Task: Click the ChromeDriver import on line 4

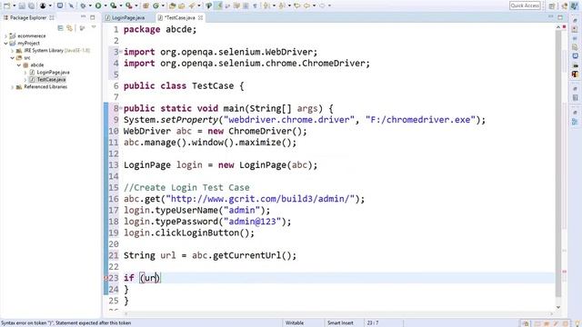Action: (246, 64)
